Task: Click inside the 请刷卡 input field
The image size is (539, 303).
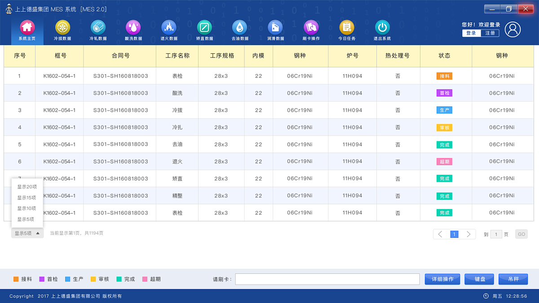Action: pos(327,279)
